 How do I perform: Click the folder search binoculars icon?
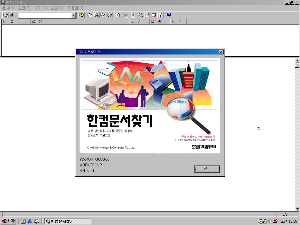coord(81,15)
